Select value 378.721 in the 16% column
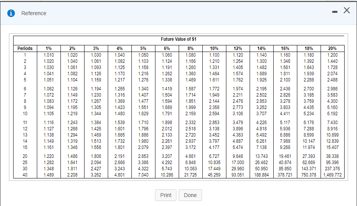Image resolution: width=357 pixels, height=206 pixels. [x=285, y=175]
